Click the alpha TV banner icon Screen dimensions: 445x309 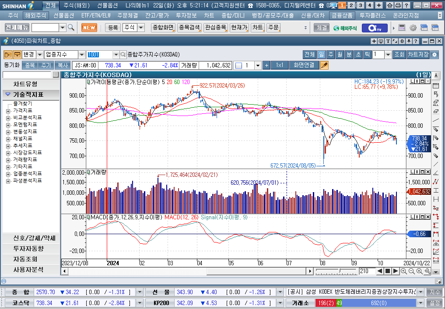click(374, 28)
